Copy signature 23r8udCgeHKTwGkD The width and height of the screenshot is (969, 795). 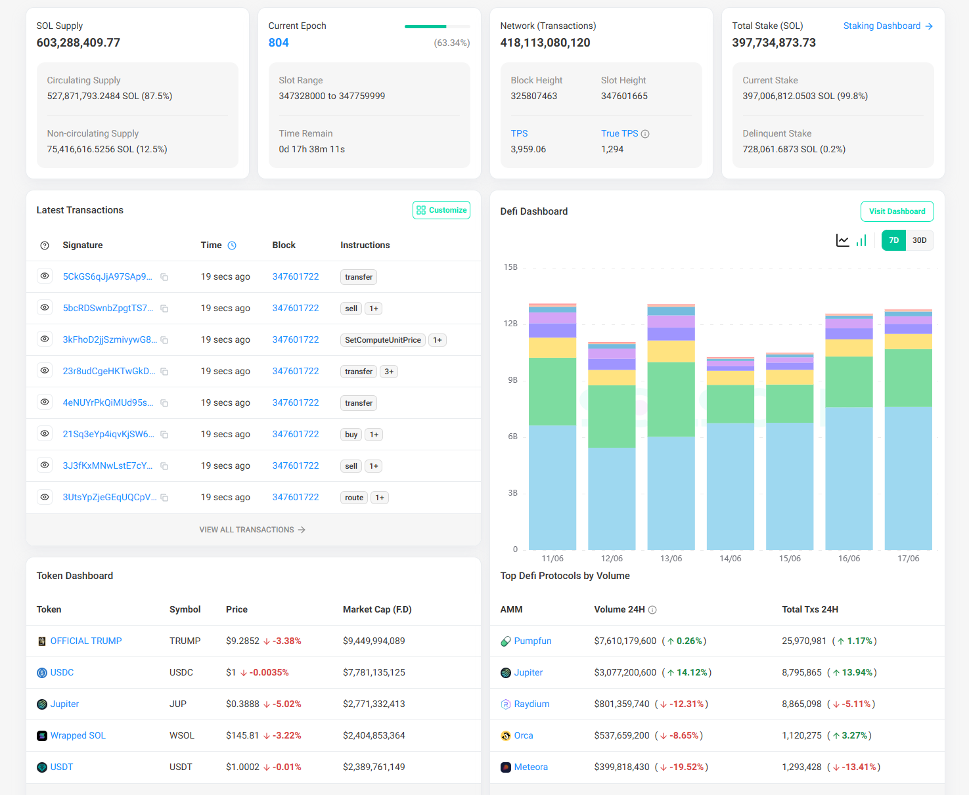coord(164,372)
